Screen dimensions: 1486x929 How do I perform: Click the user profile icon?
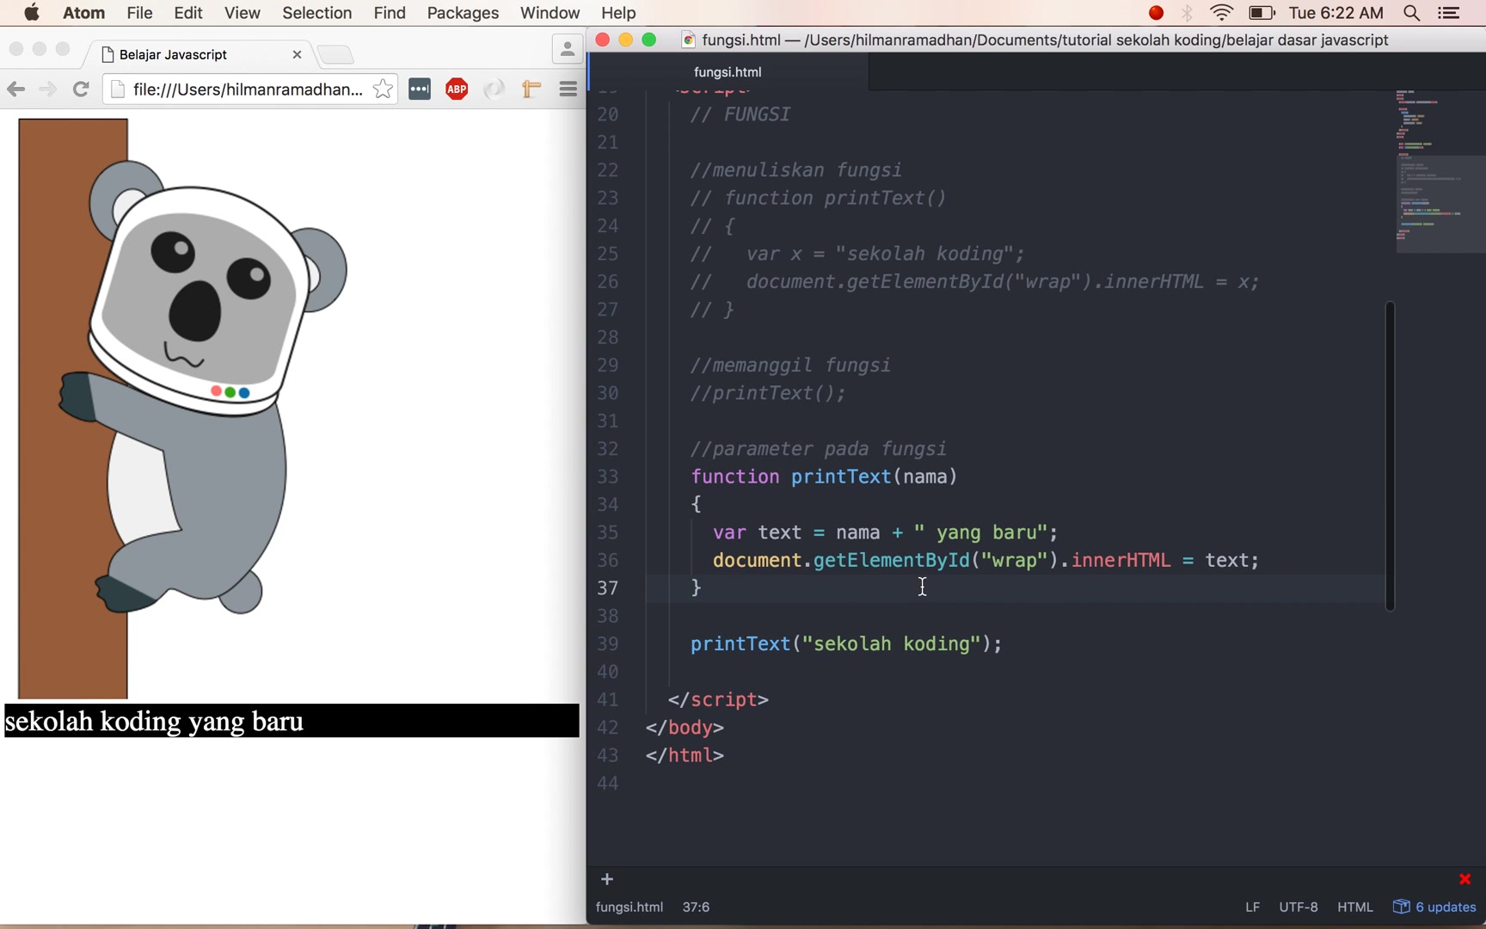tap(568, 50)
